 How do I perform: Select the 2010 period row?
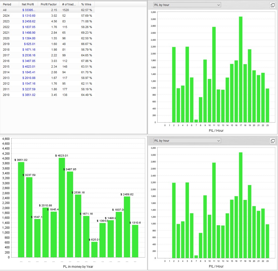[47, 95]
